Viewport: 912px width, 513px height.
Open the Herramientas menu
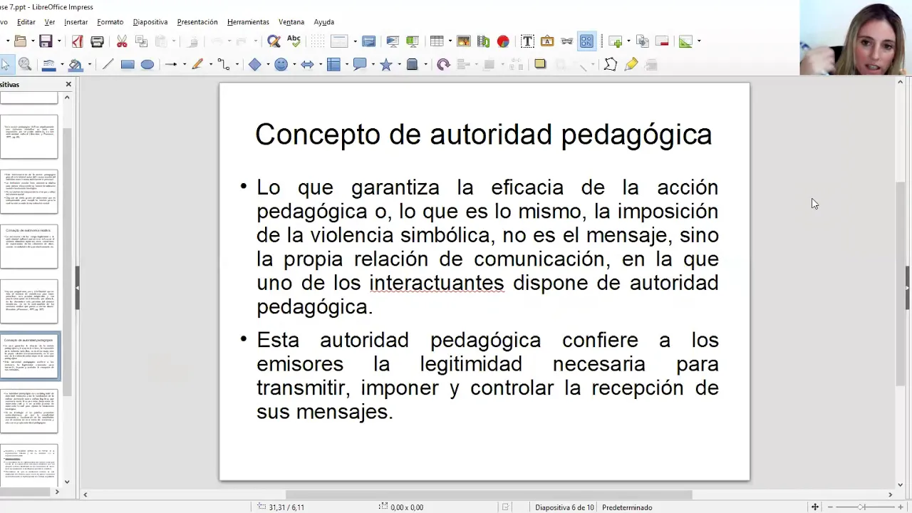pyautogui.click(x=249, y=22)
